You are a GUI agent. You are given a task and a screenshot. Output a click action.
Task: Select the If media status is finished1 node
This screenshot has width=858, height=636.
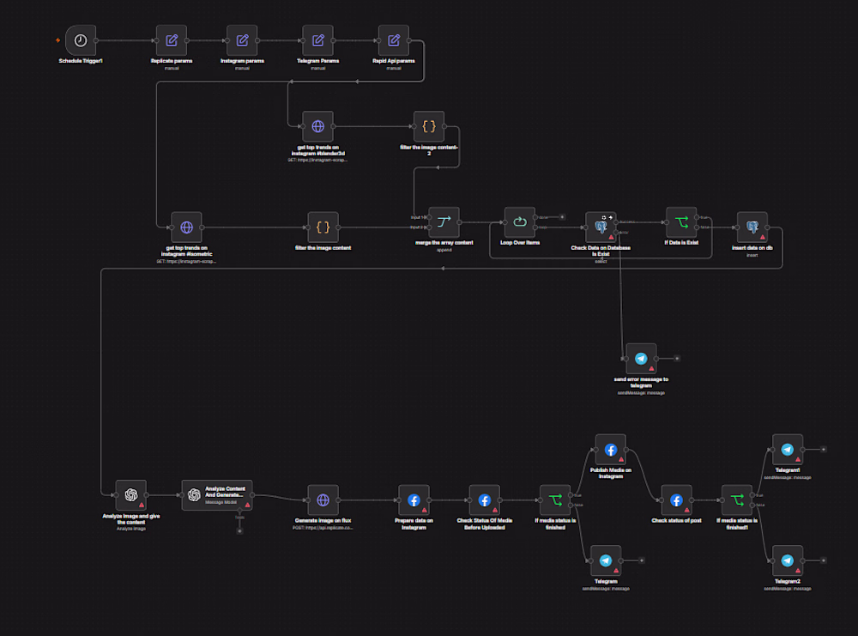click(x=737, y=500)
